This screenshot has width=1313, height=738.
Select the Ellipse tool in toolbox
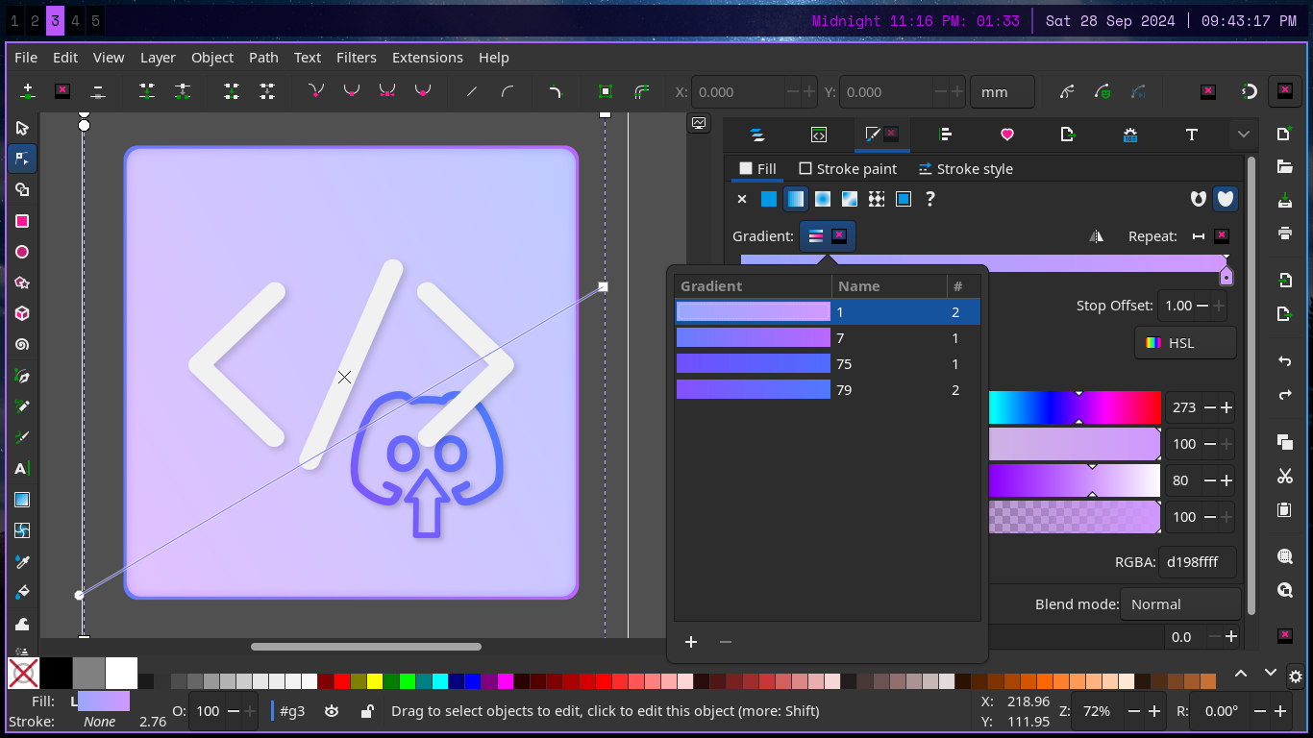pyautogui.click(x=22, y=252)
